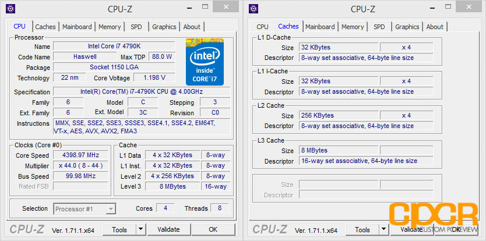Screen dimensions: 486x241
Task: Click the Stepping value '3'
Action: [x=215, y=102]
